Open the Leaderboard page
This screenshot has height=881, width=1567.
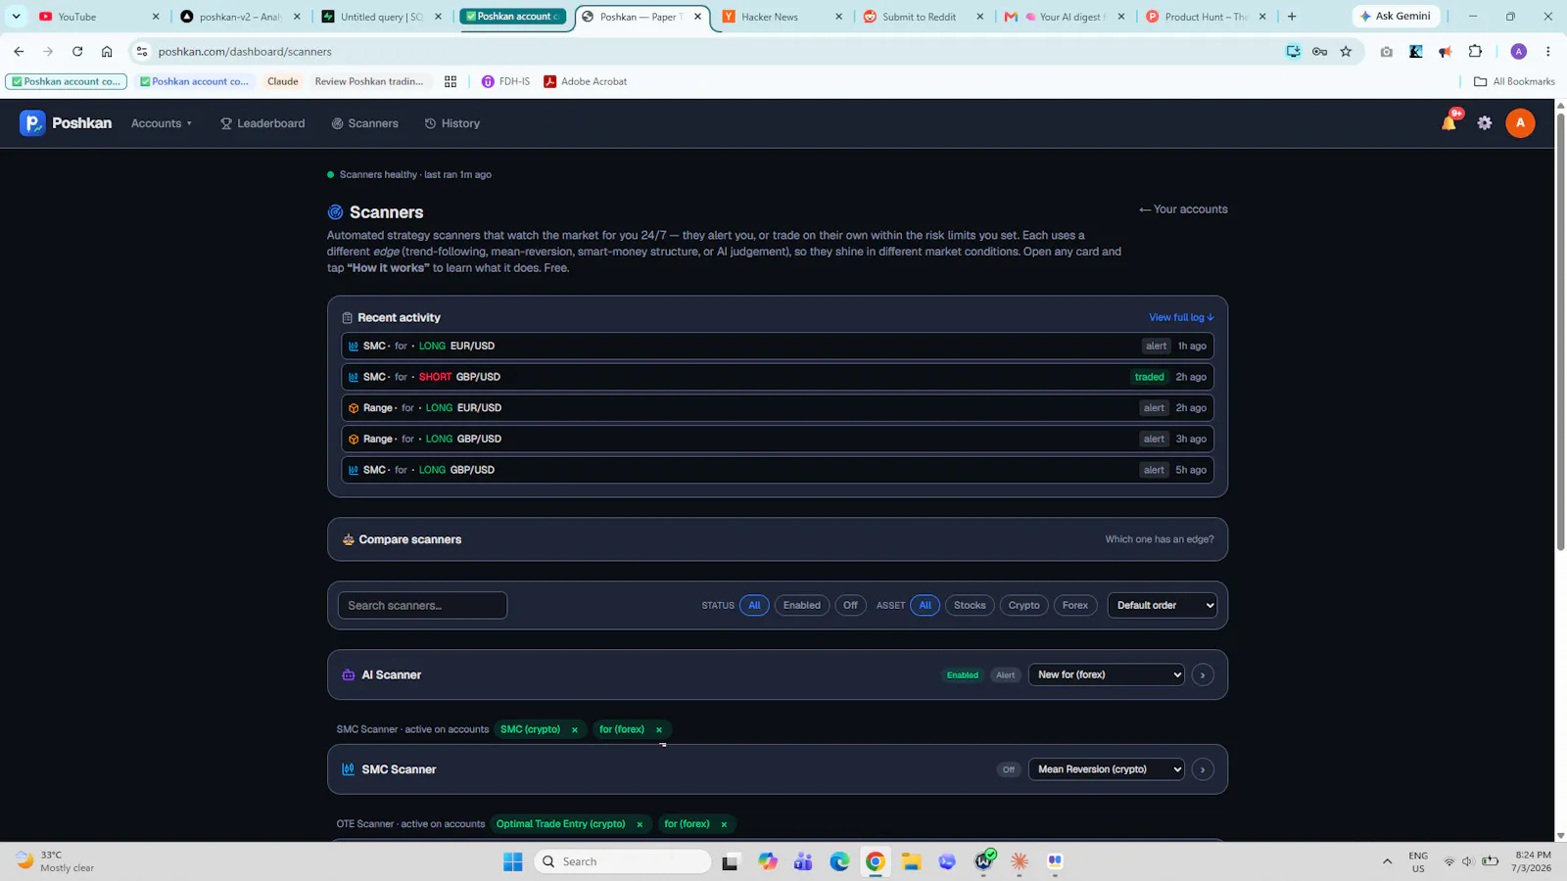[x=262, y=123]
